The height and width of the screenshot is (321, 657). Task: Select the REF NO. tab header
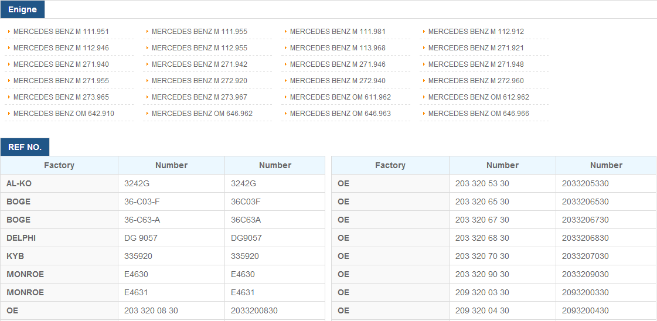pyautogui.click(x=25, y=147)
